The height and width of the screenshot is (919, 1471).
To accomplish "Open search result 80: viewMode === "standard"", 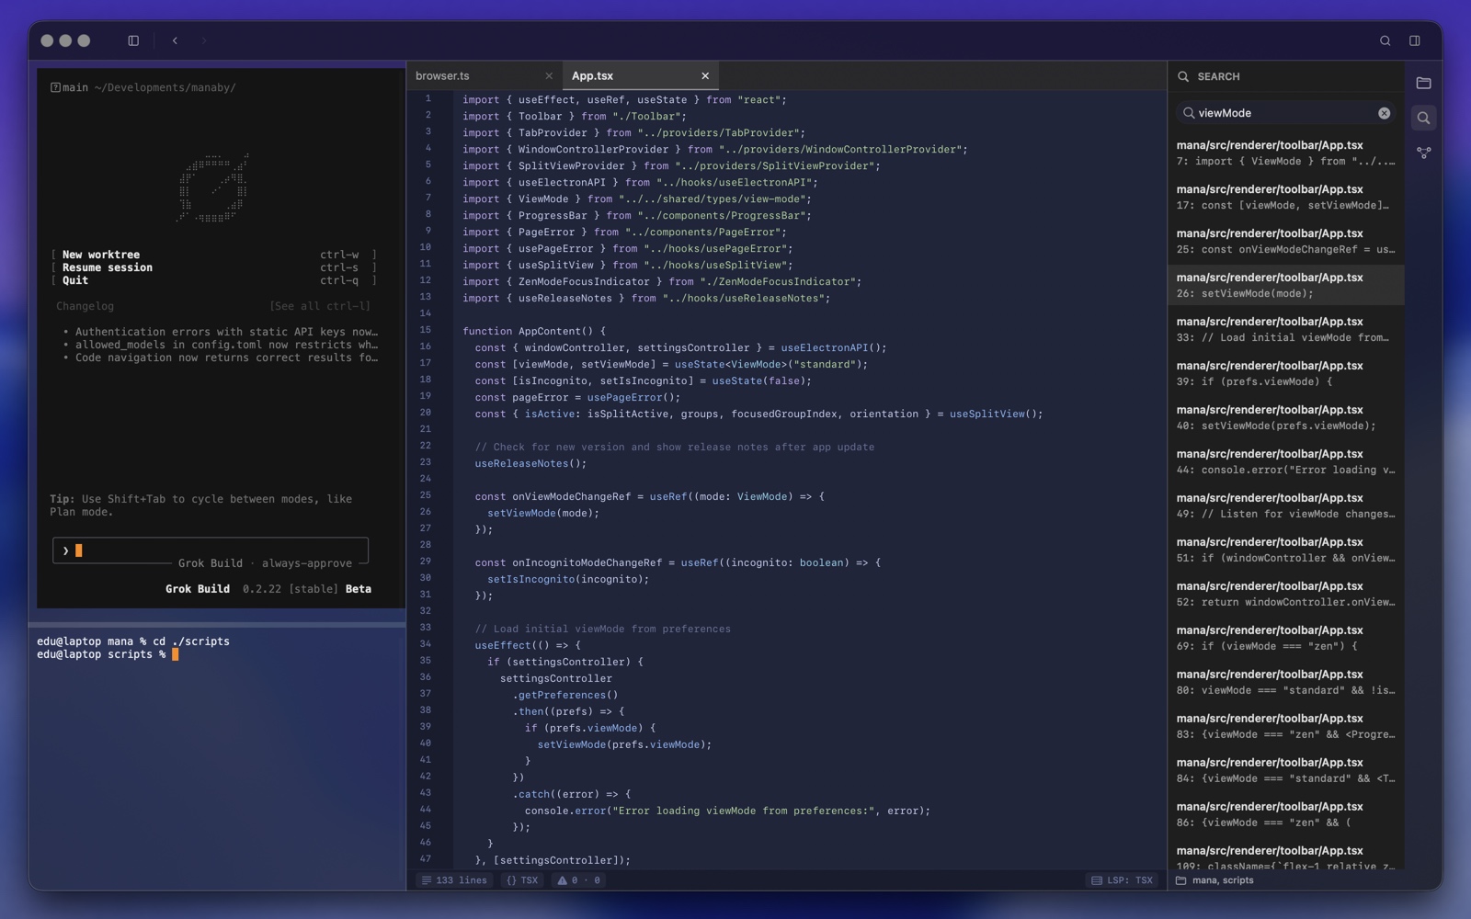I will coord(1285,683).
